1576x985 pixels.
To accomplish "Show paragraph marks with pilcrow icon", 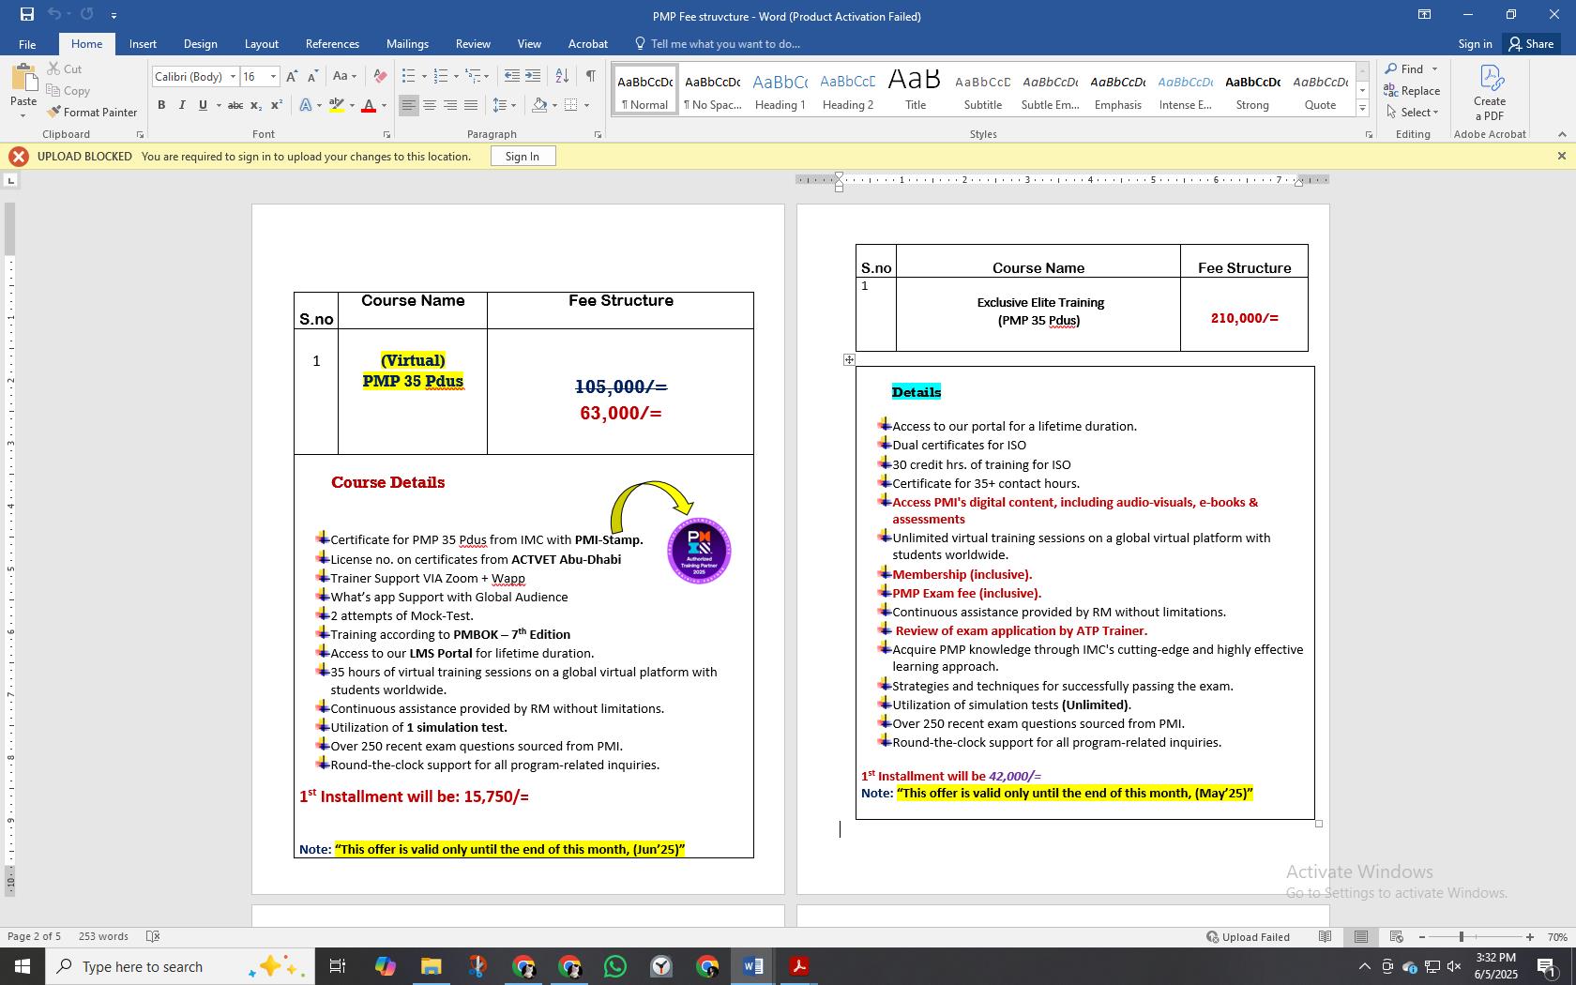I will pos(590,76).
